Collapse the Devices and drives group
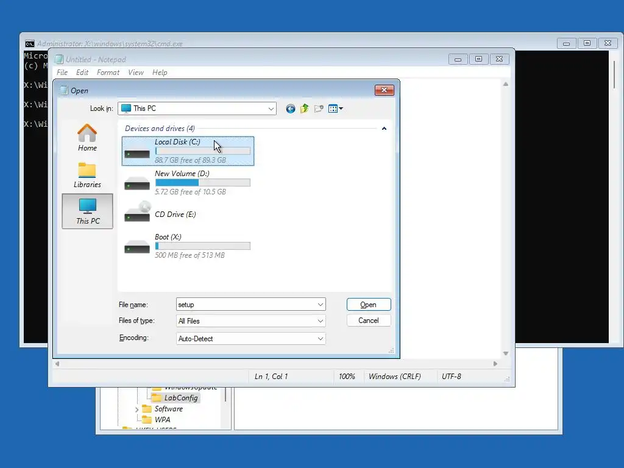624x468 pixels. 384,129
